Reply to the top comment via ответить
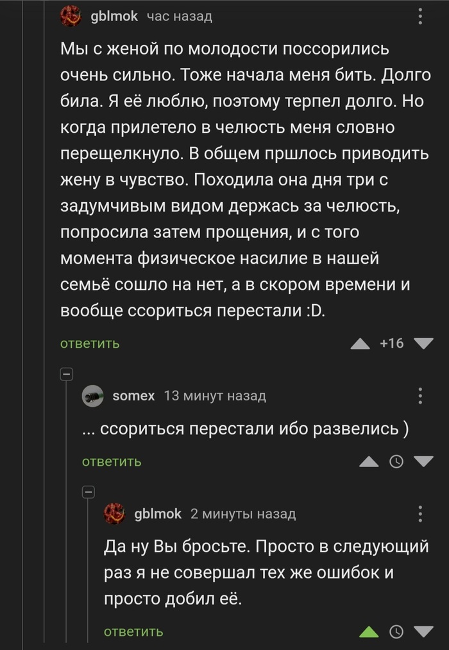Image resolution: width=449 pixels, height=650 pixels. tap(87, 343)
